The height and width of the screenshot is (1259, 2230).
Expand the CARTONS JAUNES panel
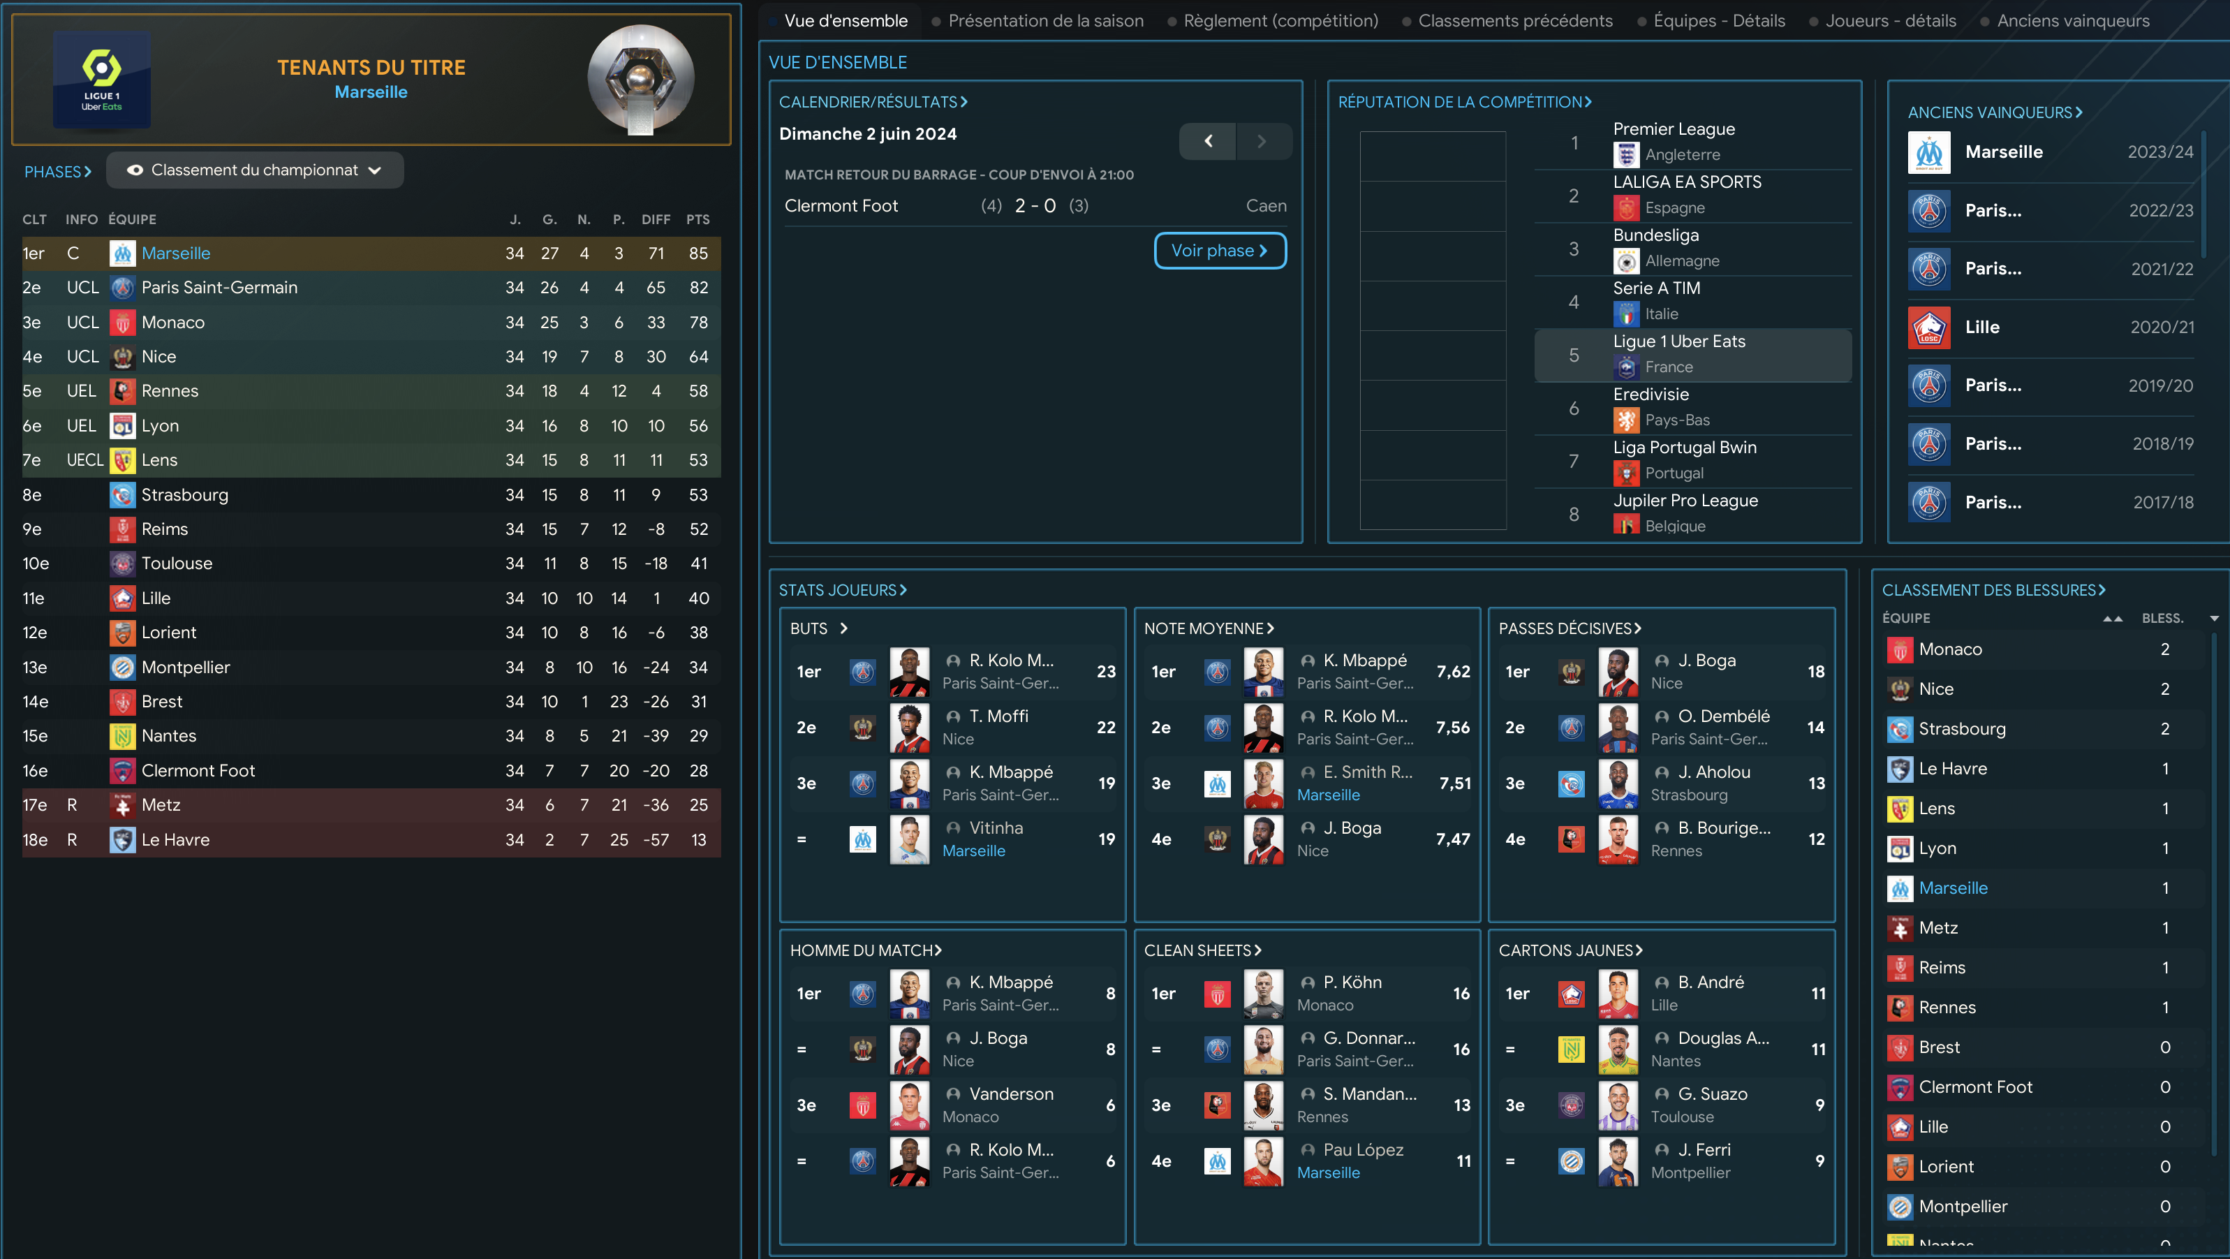1570,950
